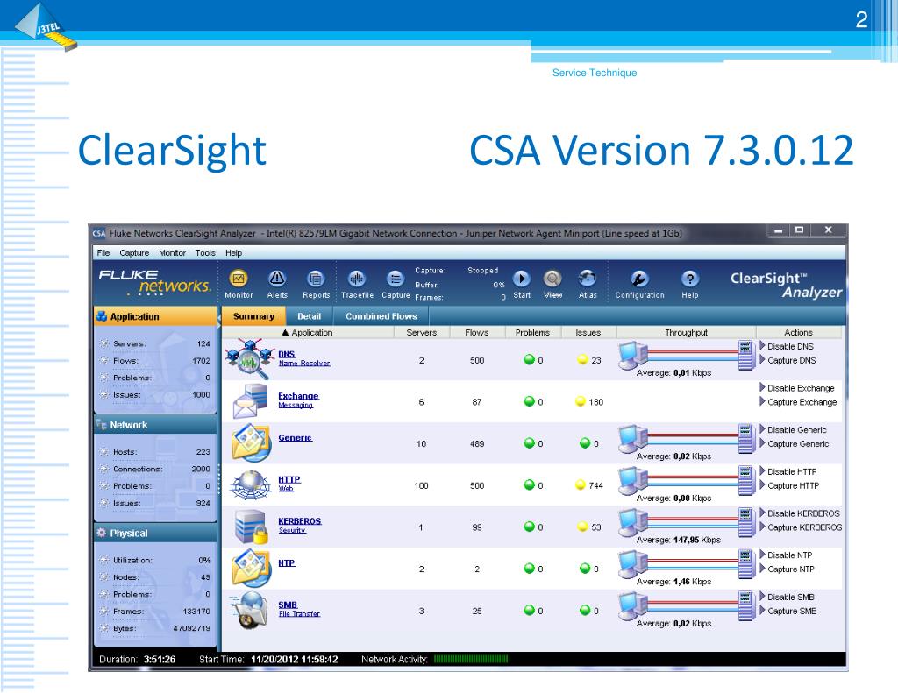Open the Help menu
The height and width of the screenshot is (693, 898).
[233, 253]
